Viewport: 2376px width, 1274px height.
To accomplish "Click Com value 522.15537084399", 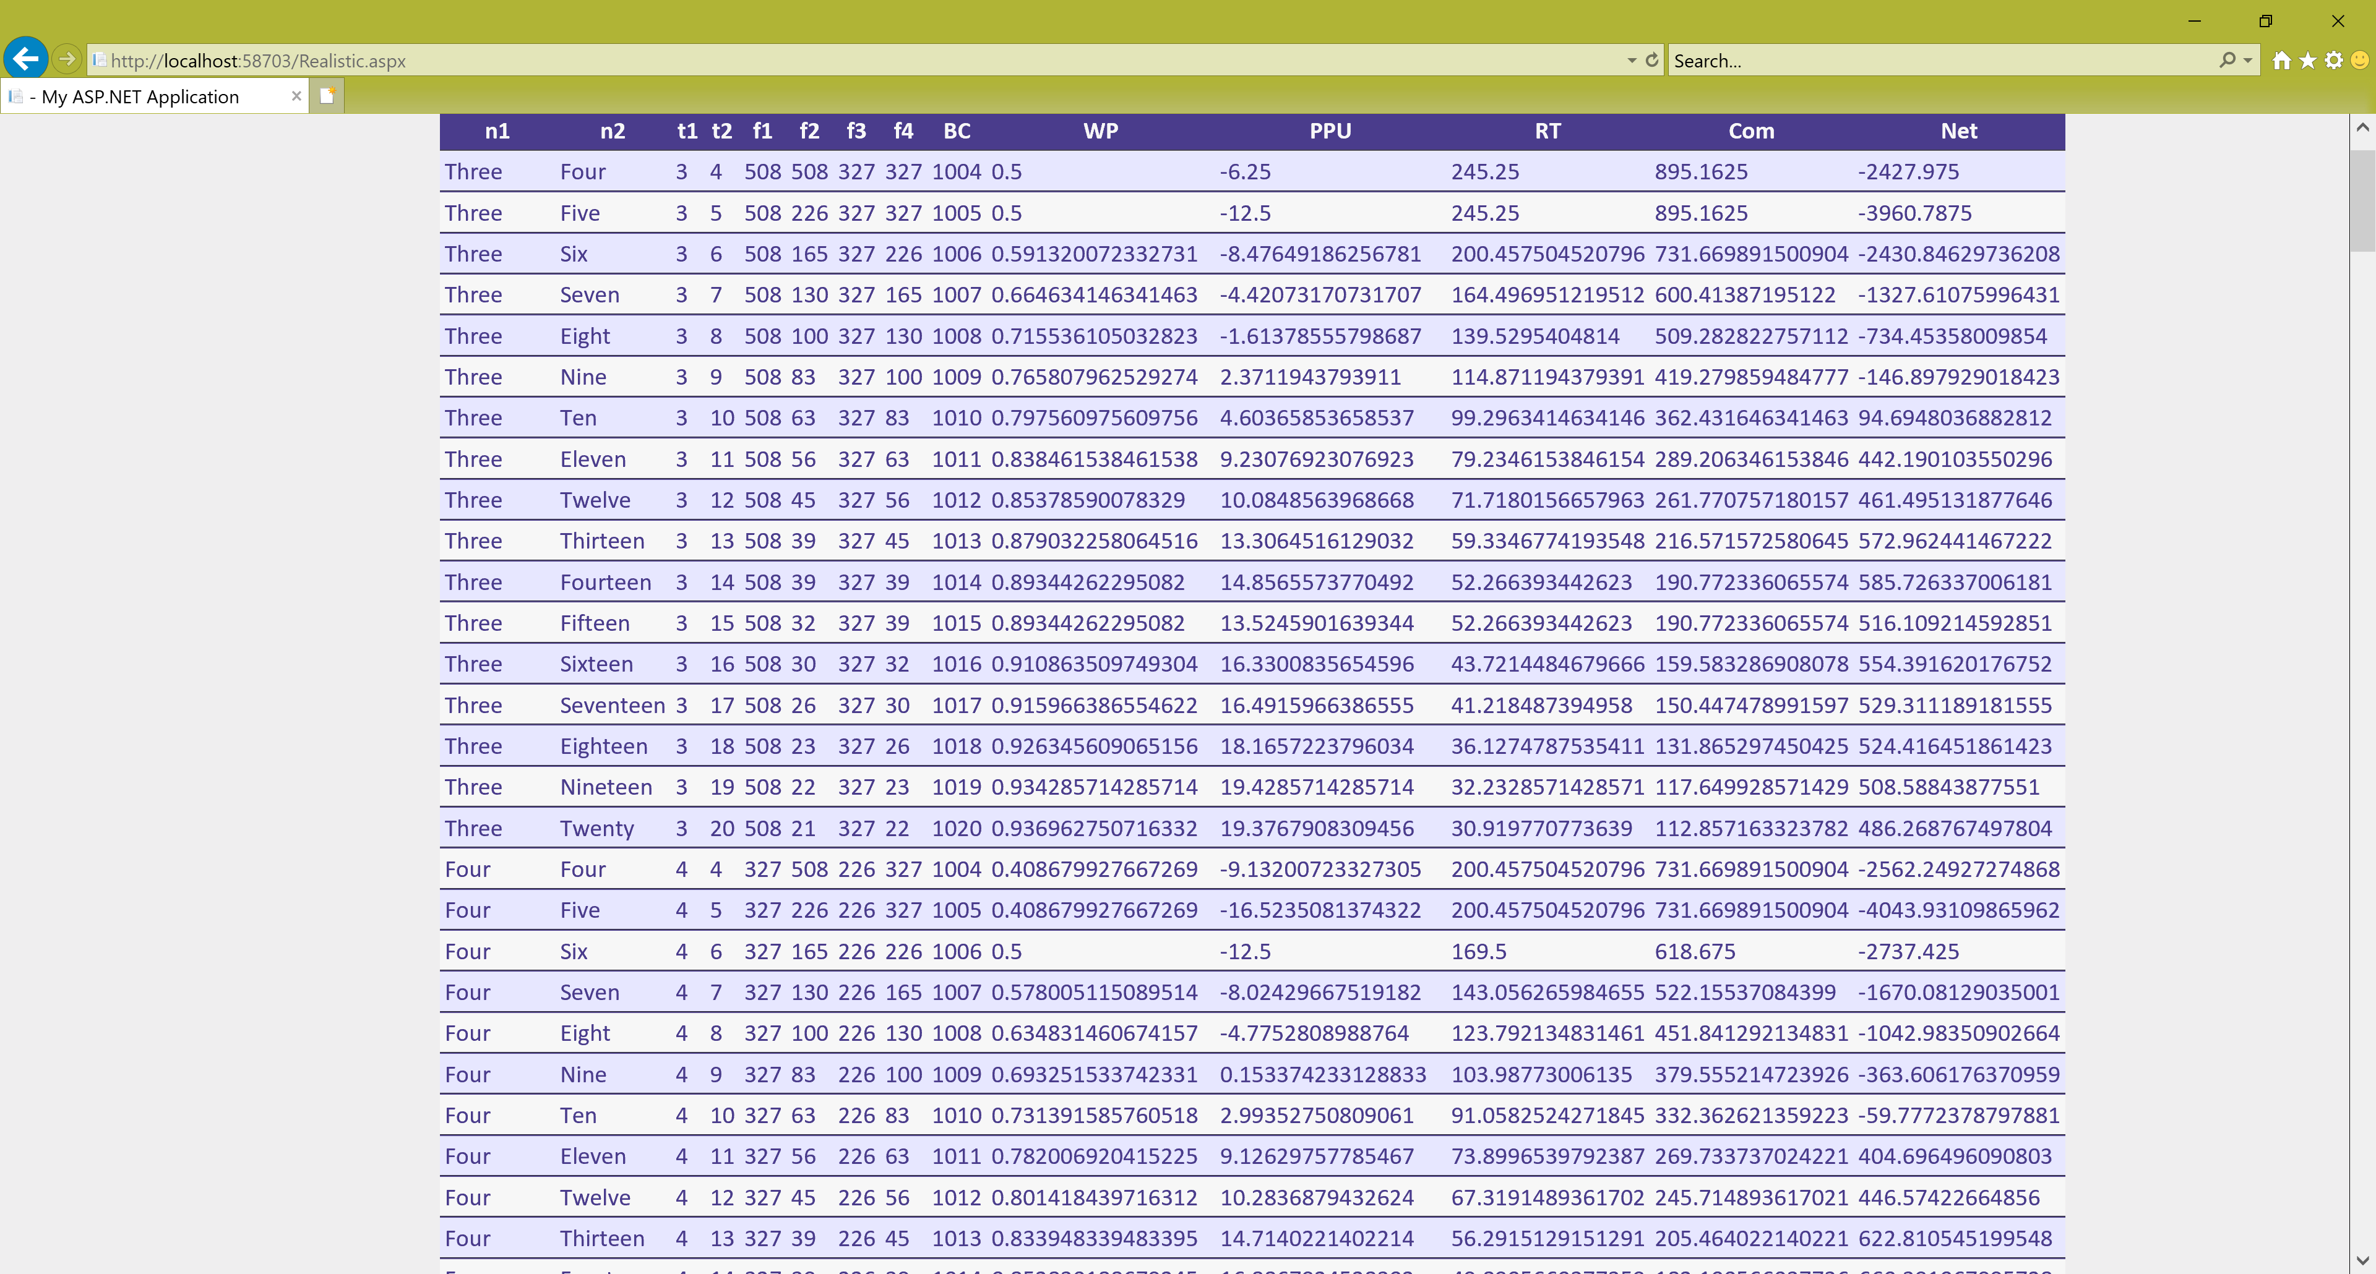I will [x=1745, y=992].
